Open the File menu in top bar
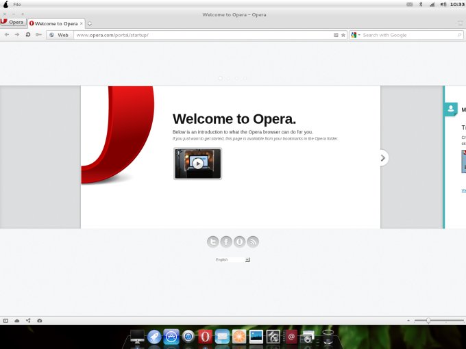 pyautogui.click(x=17, y=5)
